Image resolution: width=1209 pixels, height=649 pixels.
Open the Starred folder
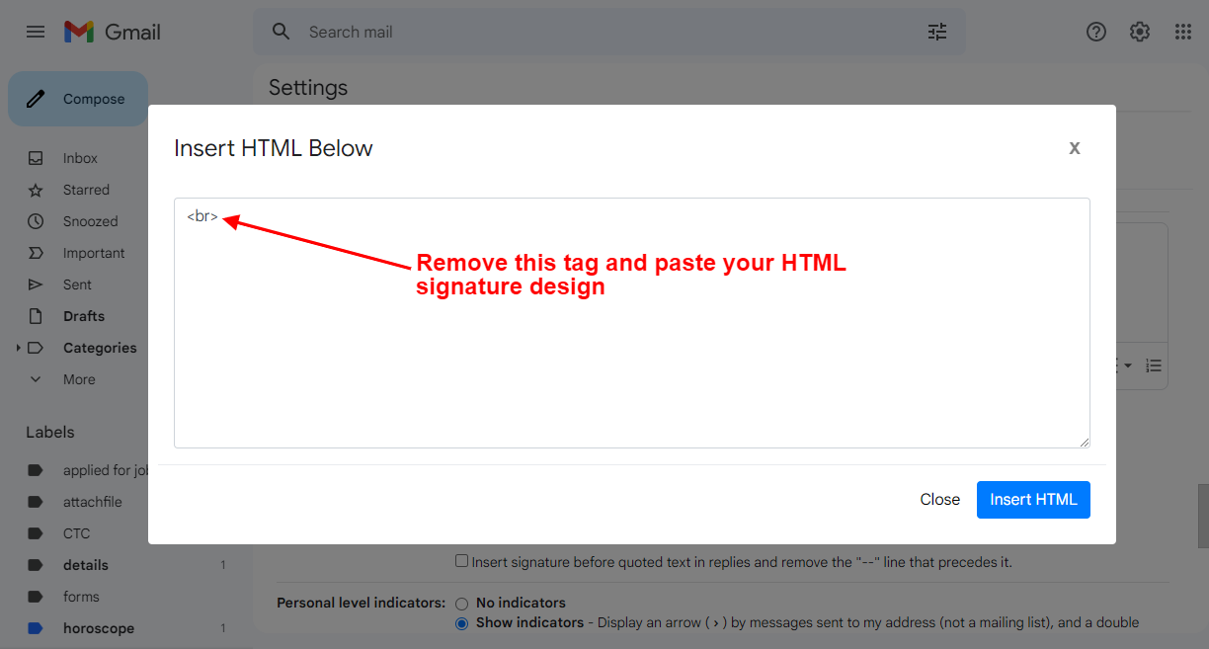point(86,190)
